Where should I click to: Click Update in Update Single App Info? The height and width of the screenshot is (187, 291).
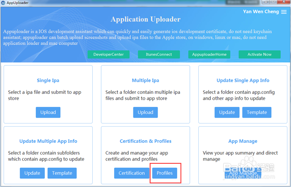point(227,112)
